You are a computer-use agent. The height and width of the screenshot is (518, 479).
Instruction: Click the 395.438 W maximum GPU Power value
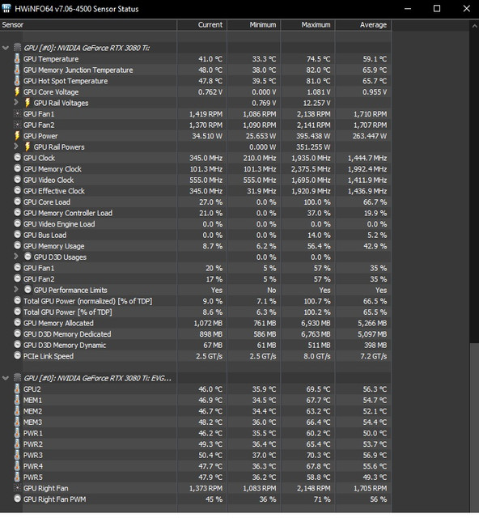pos(312,136)
